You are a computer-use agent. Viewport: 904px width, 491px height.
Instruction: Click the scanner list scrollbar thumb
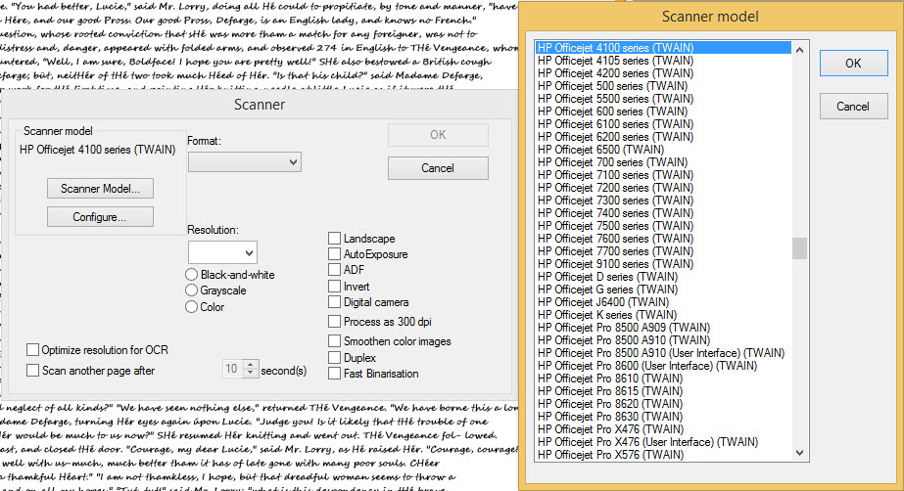pyautogui.click(x=799, y=248)
